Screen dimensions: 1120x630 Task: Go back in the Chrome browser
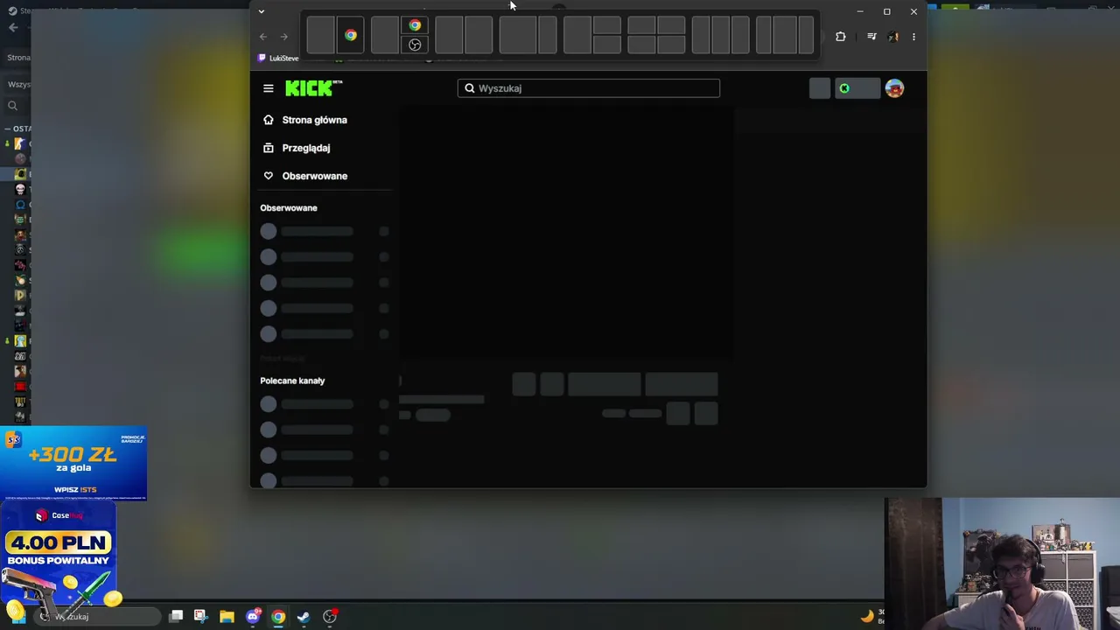(x=263, y=37)
